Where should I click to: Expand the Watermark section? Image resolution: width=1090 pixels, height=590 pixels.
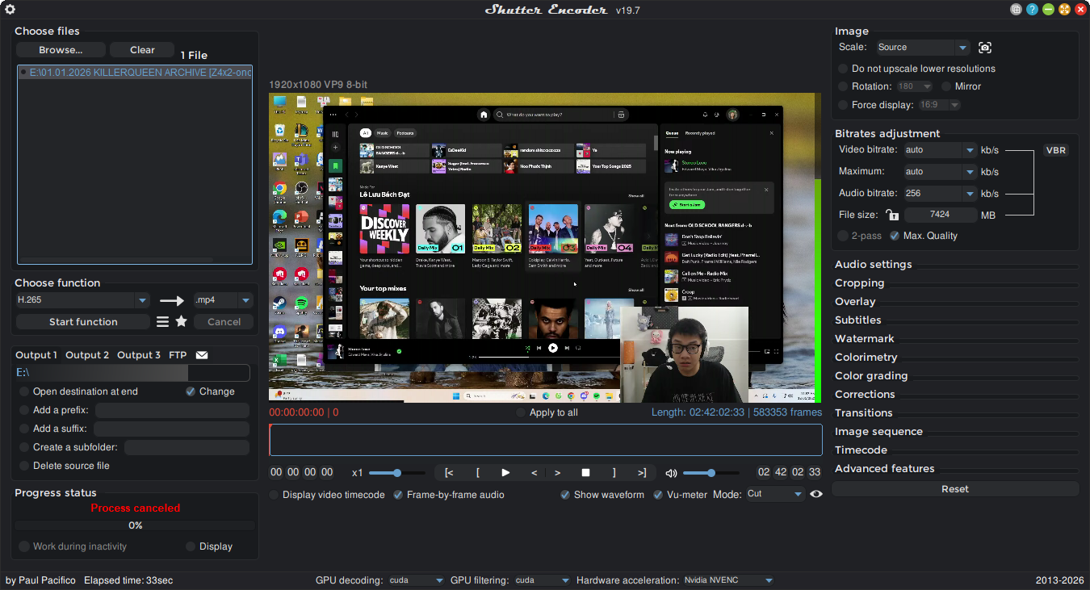[x=864, y=339]
